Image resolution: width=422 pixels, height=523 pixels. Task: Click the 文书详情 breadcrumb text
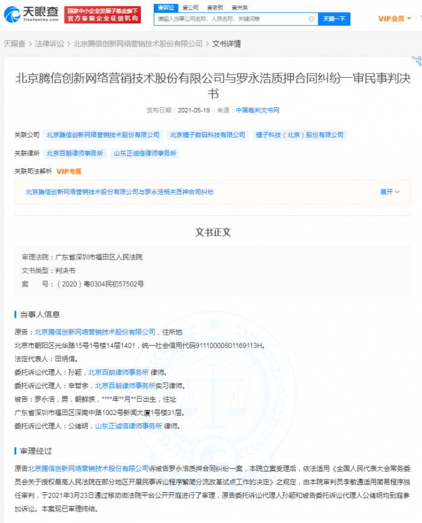point(226,43)
